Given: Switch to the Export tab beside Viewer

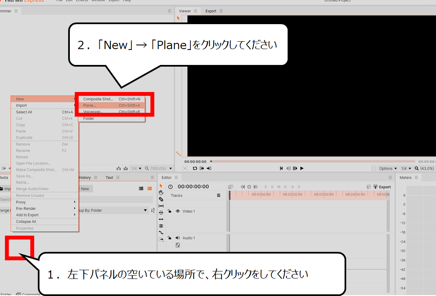Looking at the screenshot, I should [211, 11].
